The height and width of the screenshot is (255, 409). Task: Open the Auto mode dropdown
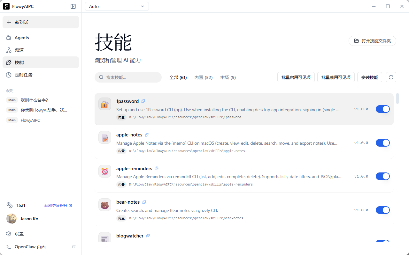coord(117,6)
